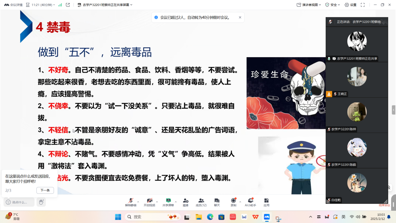Expand the 安全 security dropdown
The width and height of the screenshot is (396, 223).
pos(333,5)
